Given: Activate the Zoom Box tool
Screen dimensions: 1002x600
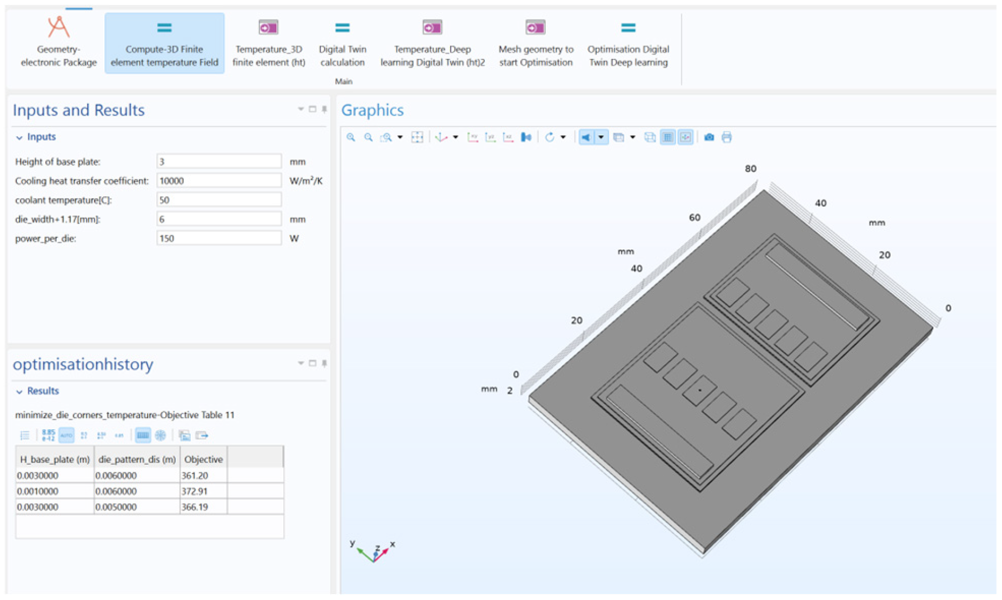Looking at the screenshot, I should coord(386,137).
